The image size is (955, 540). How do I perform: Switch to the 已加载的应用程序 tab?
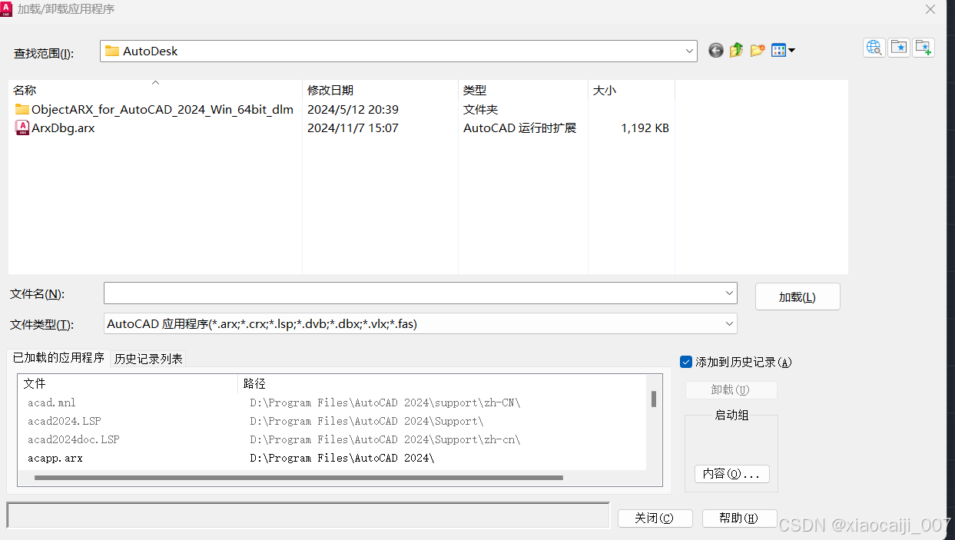(58, 358)
